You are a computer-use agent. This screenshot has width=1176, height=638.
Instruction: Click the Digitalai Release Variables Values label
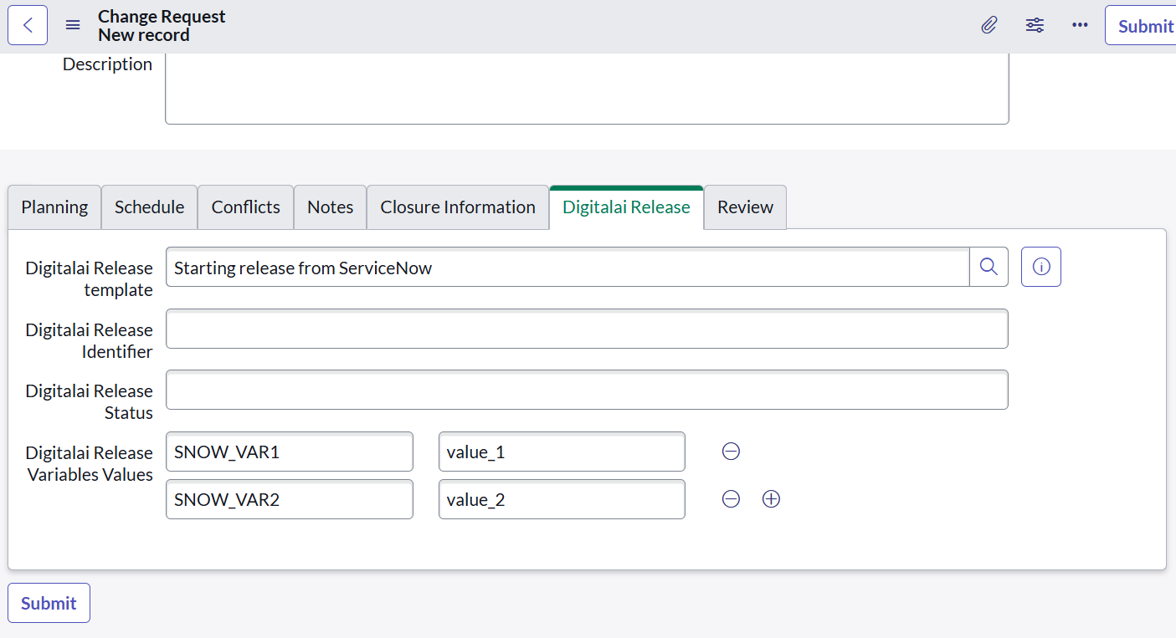tap(90, 464)
